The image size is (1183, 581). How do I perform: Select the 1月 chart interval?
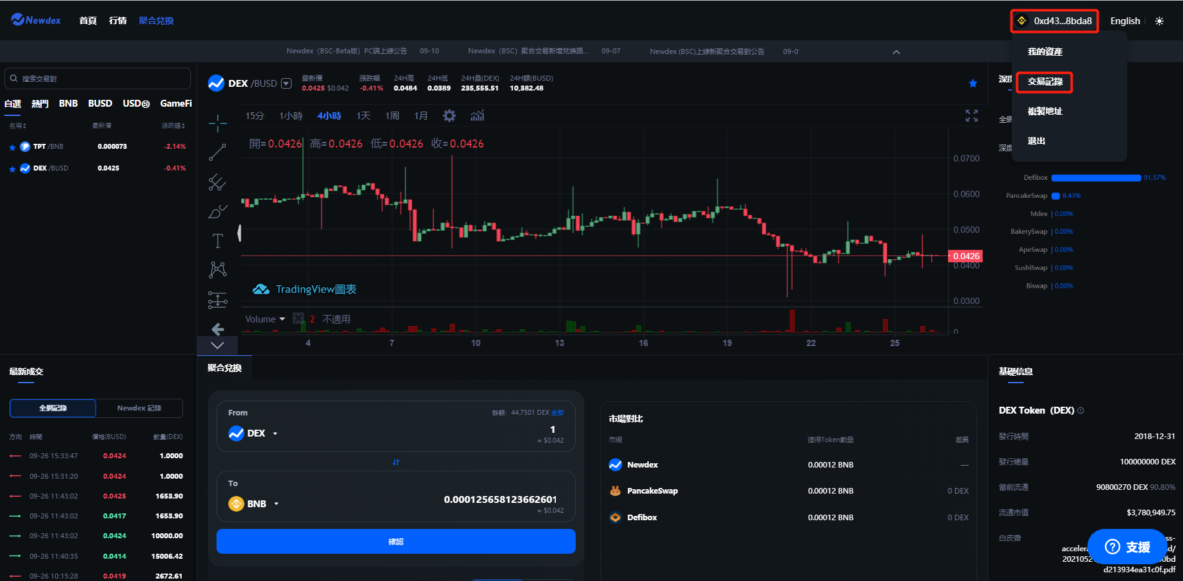(x=421, y=116)
